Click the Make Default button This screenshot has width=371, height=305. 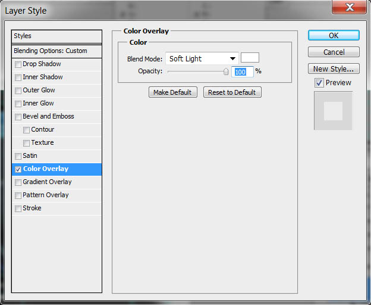click(173, 92)
